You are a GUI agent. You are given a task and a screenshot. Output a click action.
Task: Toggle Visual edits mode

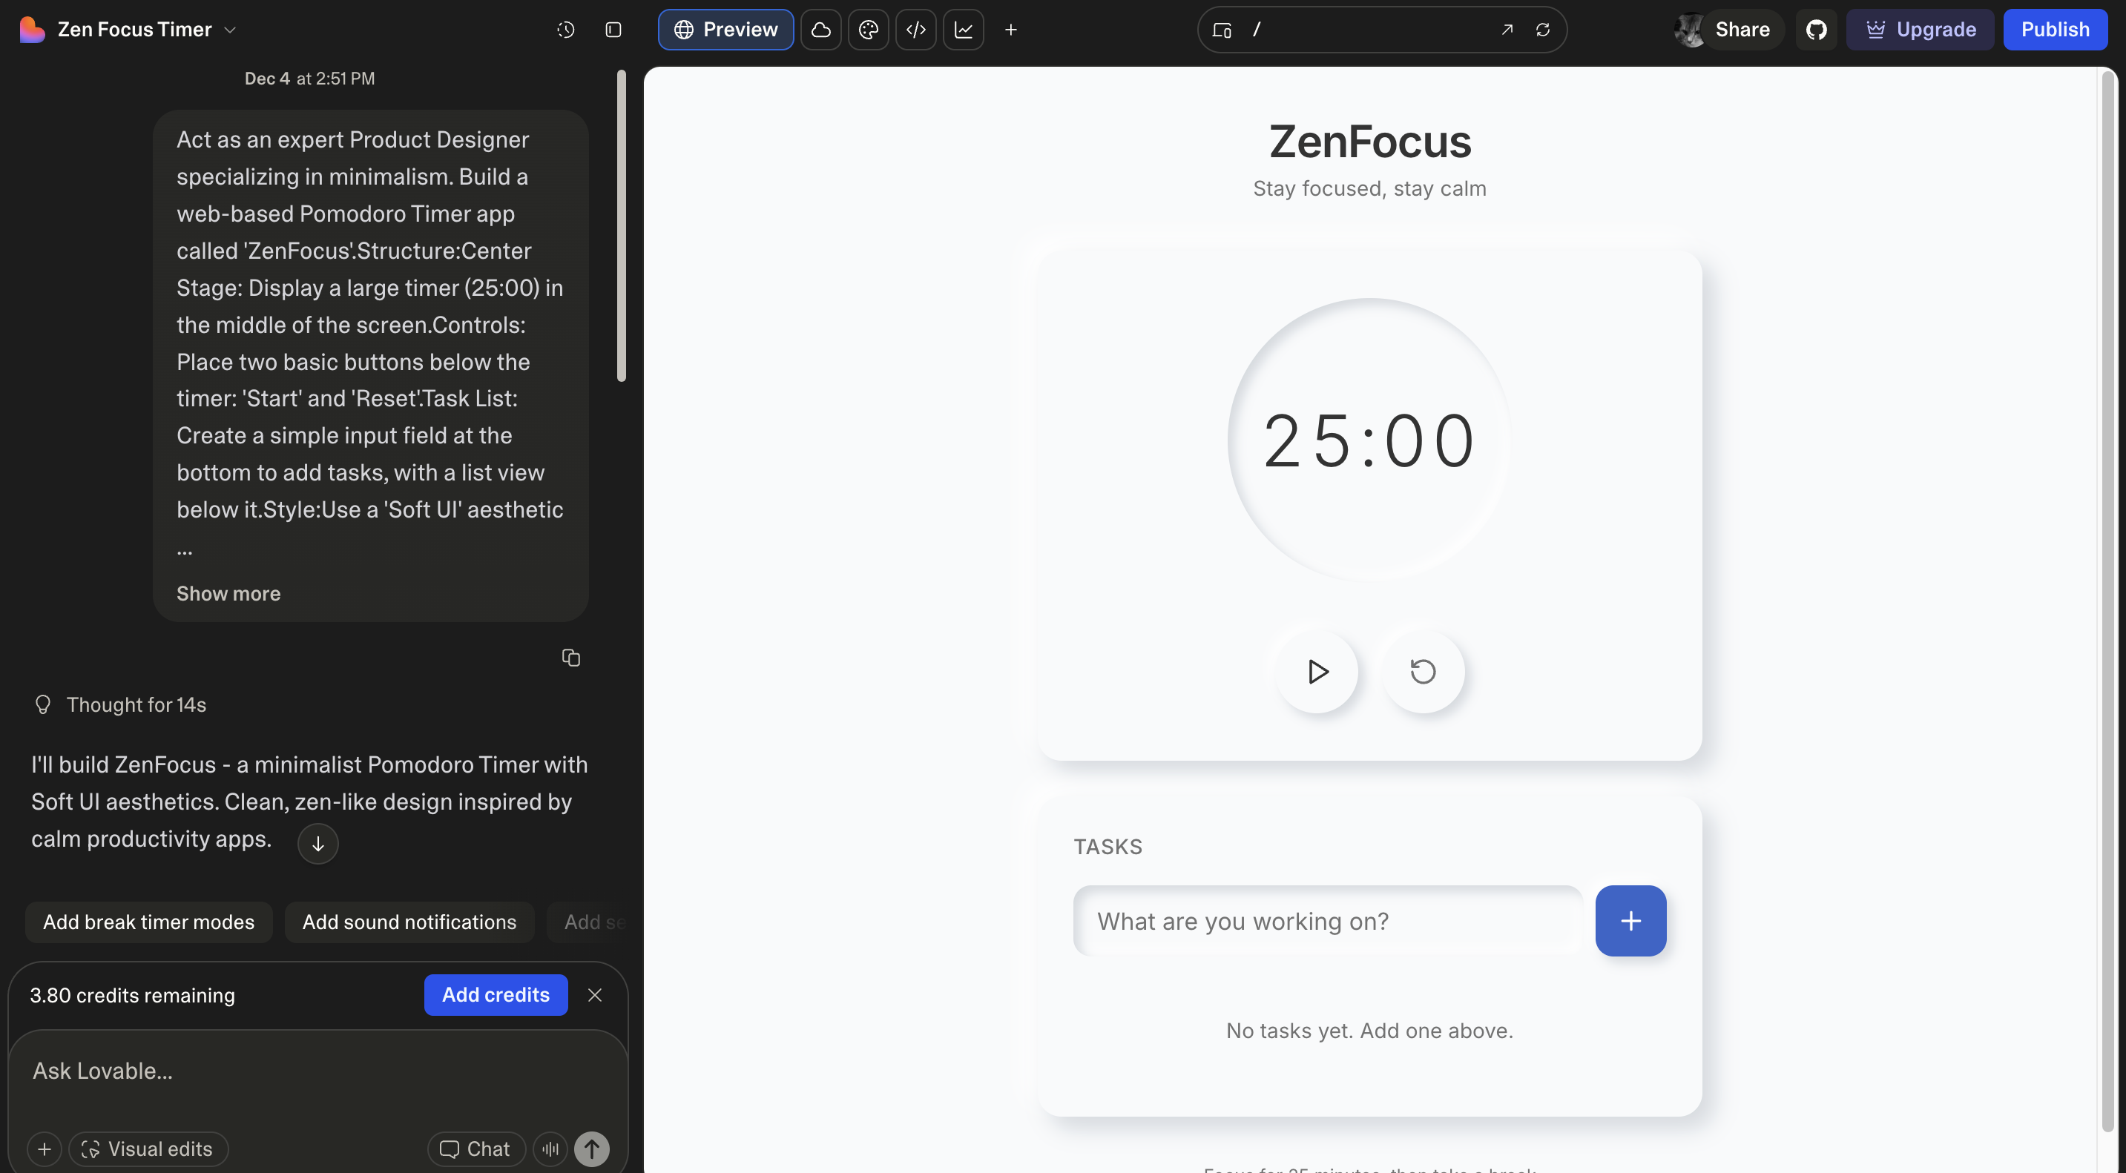point(148,1149)
